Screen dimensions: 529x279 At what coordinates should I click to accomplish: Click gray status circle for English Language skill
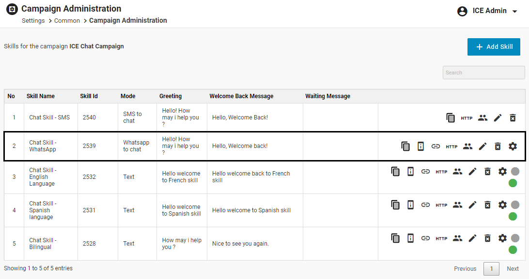tap(515, 171)
